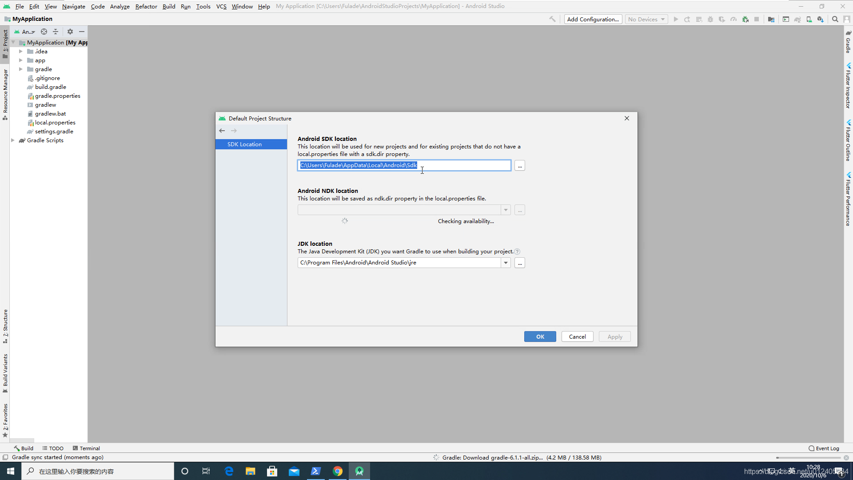Click the NDK location dropdown arrow
Screen dimensions: 853x480
506,210
